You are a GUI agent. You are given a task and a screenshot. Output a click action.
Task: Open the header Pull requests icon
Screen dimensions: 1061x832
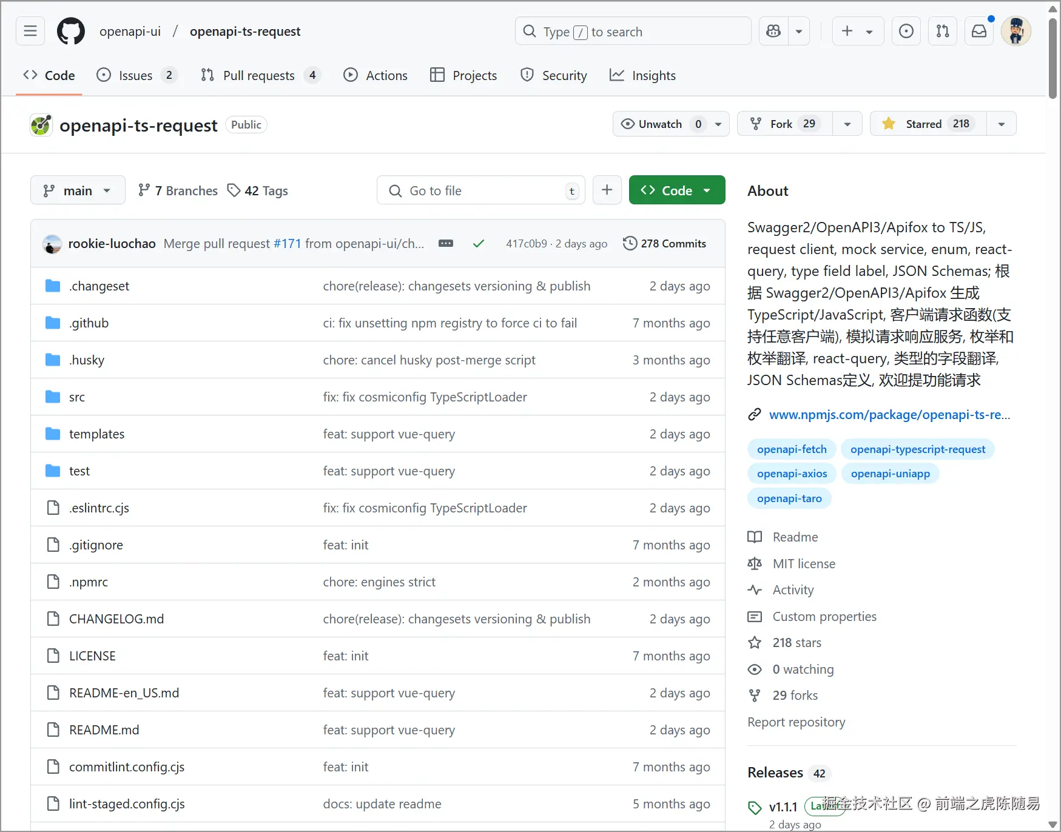(943, 31)
